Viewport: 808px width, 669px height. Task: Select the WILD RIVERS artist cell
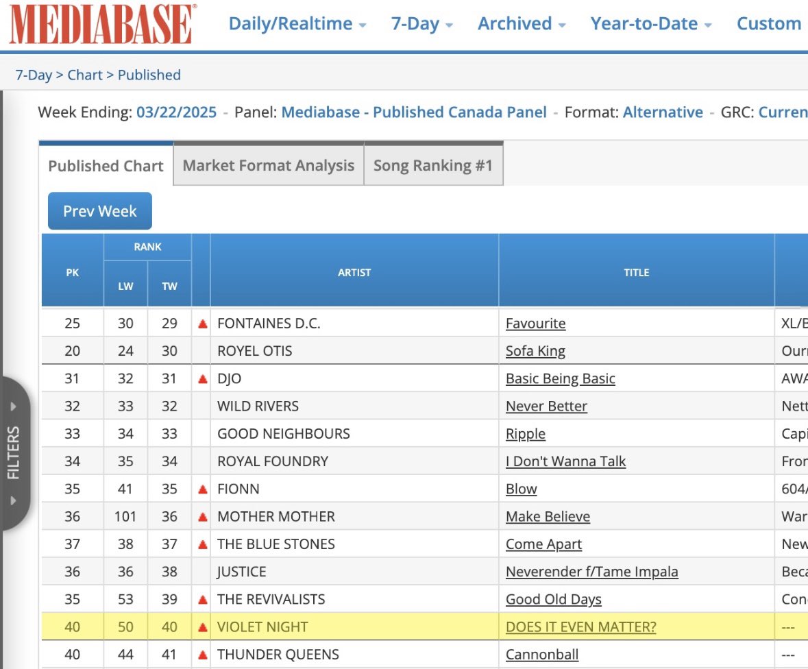(x=354, y=406)
